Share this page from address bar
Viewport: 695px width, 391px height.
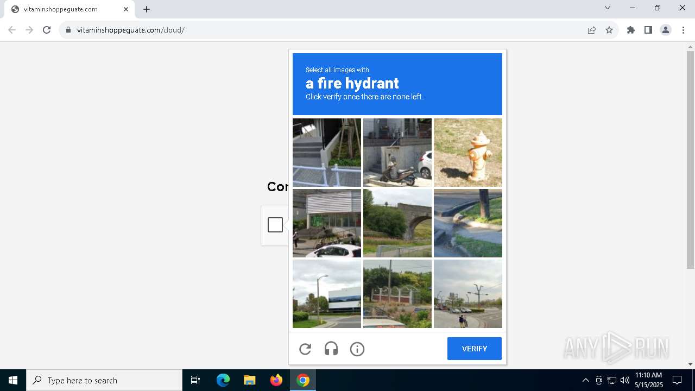[592, 30]
